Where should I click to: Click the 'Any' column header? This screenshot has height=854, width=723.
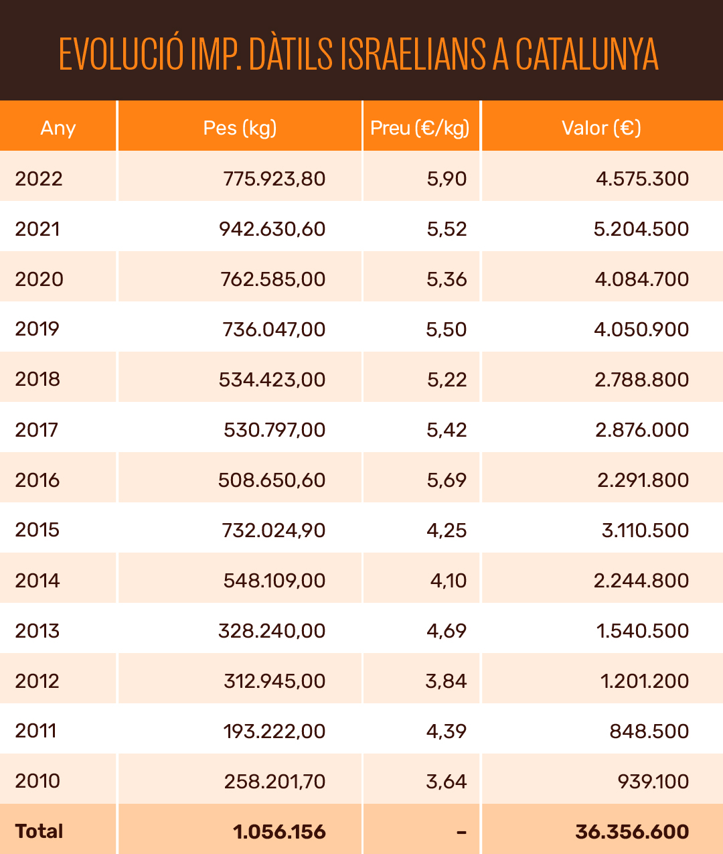(x=58, y=128)
